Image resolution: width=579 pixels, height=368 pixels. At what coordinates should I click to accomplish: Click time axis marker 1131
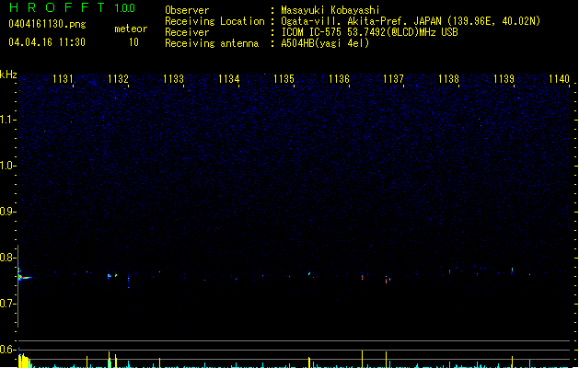[63, 79]
